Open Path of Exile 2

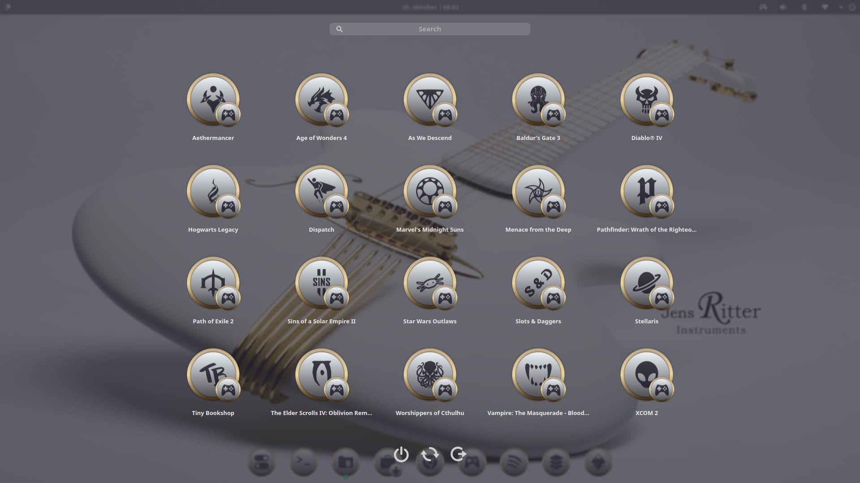coord(213,284)
